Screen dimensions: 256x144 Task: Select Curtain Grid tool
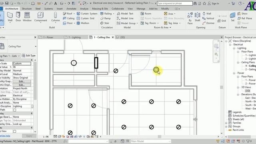[86, 18]
